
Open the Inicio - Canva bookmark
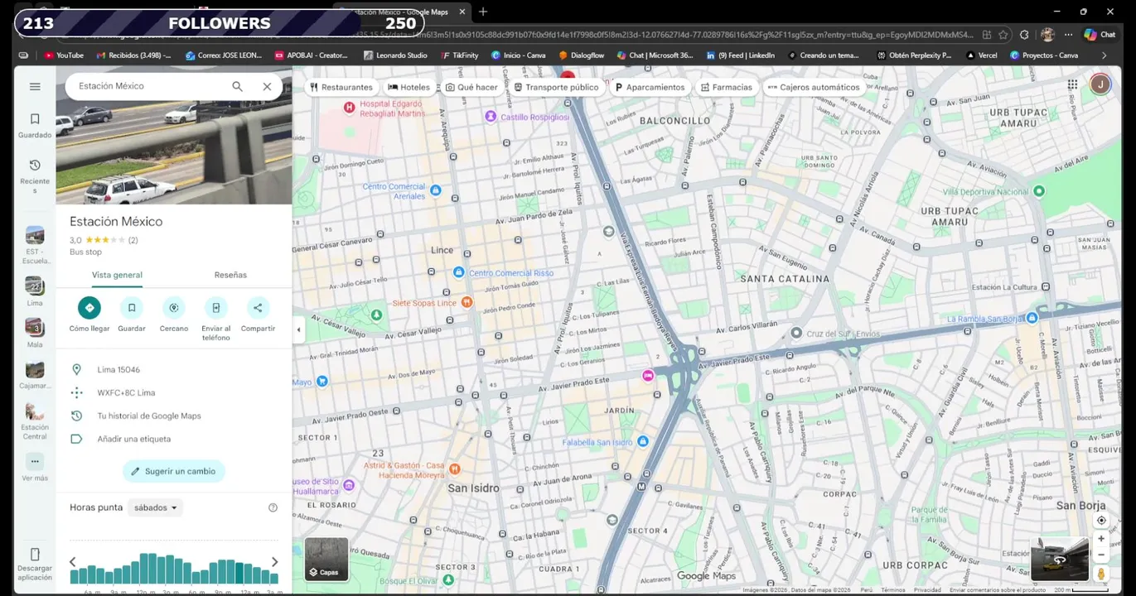click(518, 55)
